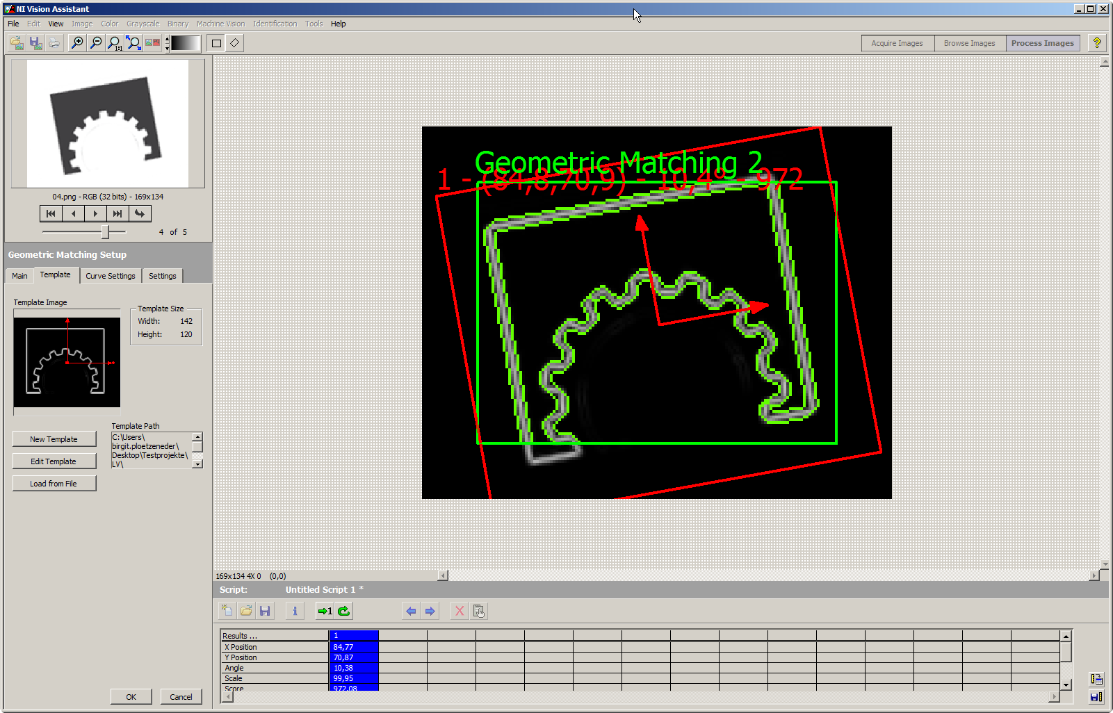Viewport: 1113px width, 713px height.
Task: Select the rotated rectangle ROI tool
Action: (x=234, y=43)
